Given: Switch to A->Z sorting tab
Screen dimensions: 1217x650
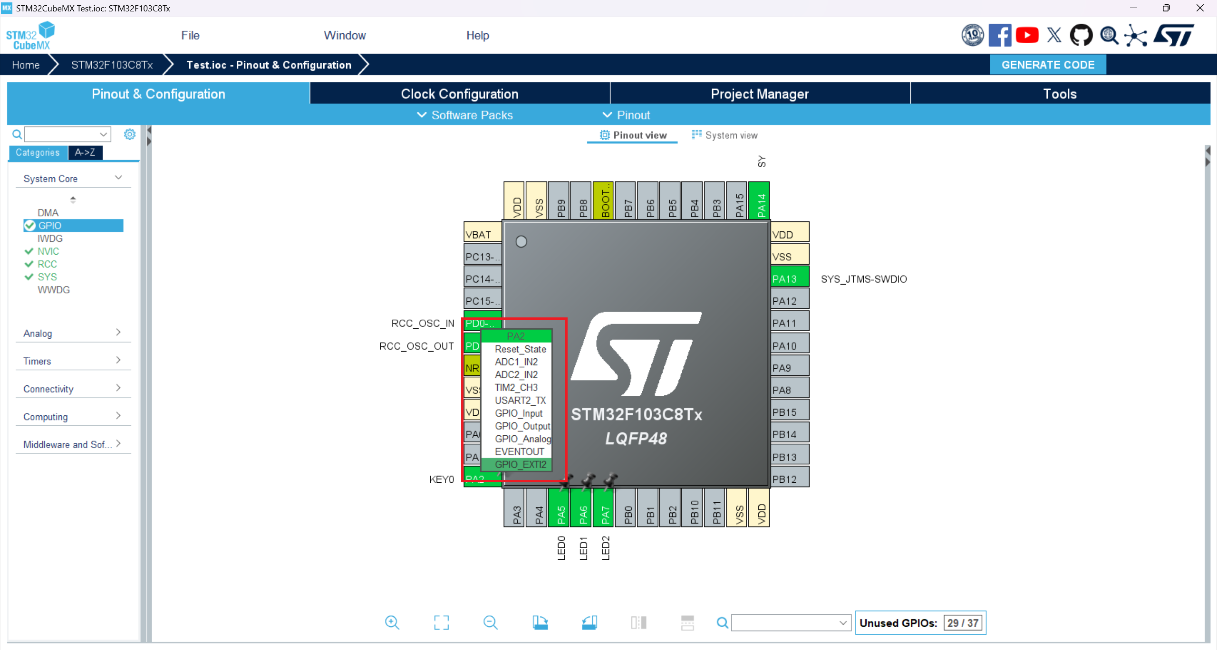Looking at the screenshot, I should point(85,153).
